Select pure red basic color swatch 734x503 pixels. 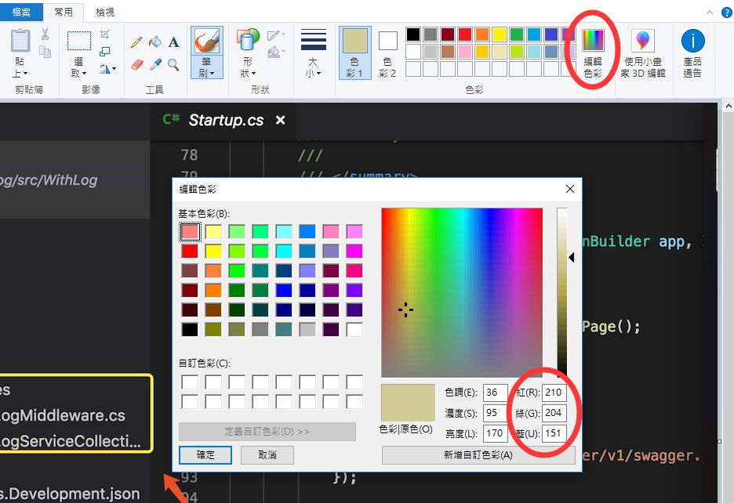click(190, 251)
